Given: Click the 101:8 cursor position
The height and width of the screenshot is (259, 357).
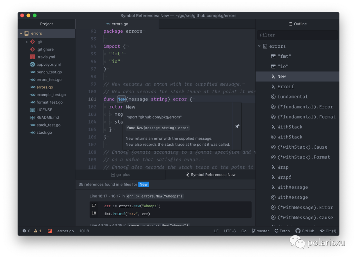Looking at the screenshot, I should 84,231.
